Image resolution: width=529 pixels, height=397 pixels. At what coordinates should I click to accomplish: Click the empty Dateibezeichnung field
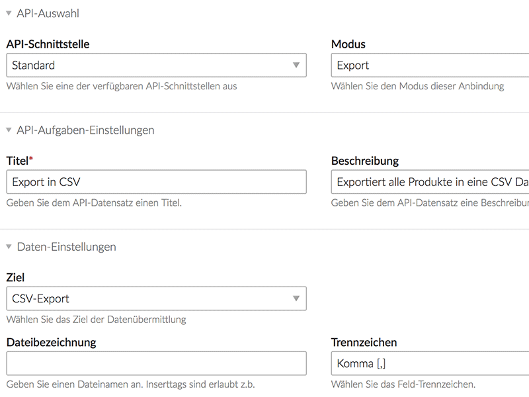click(157, 363)
